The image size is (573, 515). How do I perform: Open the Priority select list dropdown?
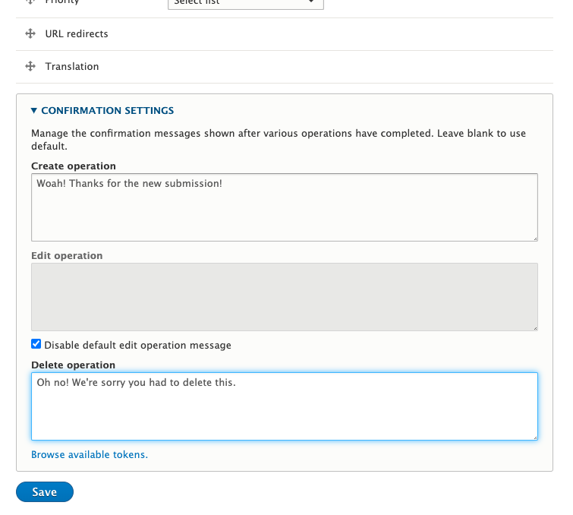coord(245,3)
